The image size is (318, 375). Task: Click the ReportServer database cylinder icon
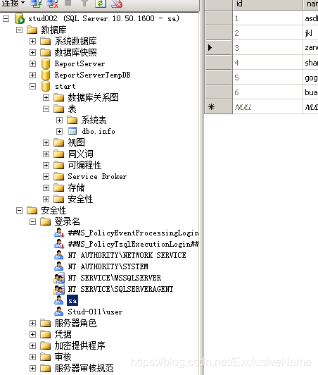(45, 63)
